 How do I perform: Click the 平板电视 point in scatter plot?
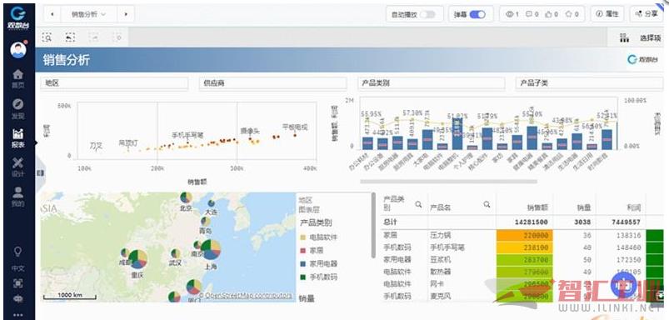(x=295, y=135)
